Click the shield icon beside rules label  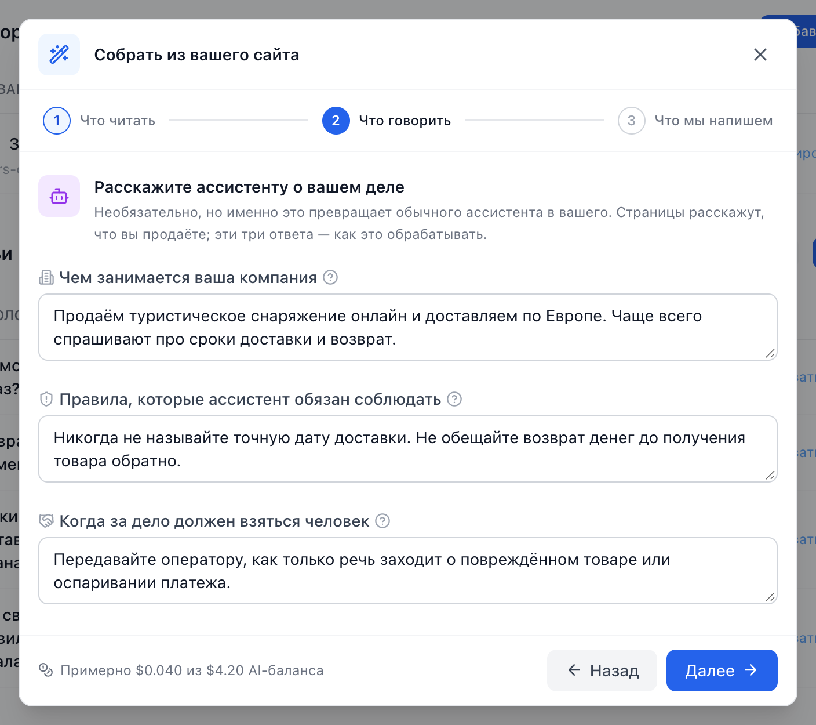(x=46, y=400)
